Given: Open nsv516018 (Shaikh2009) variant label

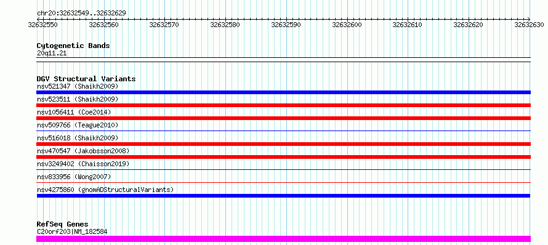Looking at the screenshot, I should click(x=78, y=138).
